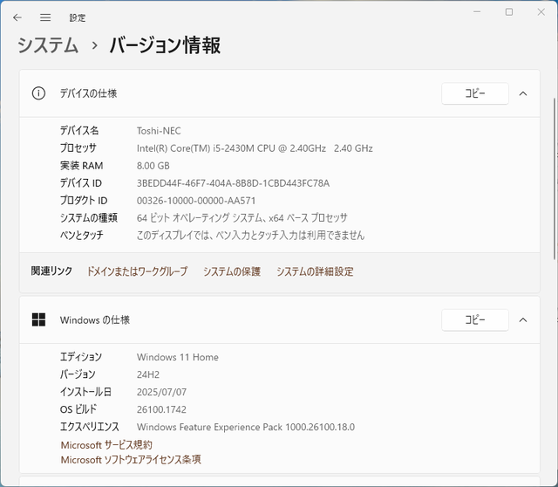Click the device specs info icon
This screenshot has width=558, height=487.
(38, 93)
